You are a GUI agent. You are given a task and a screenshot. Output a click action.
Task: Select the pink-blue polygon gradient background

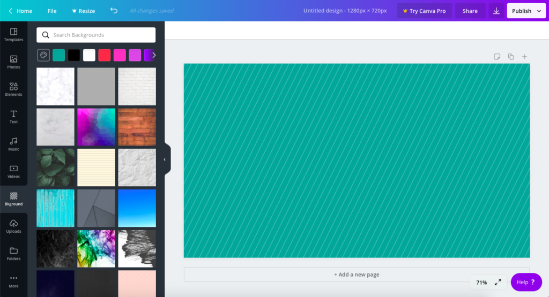tap(97, 127)
